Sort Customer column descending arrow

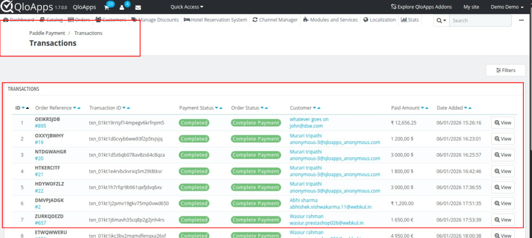pyautogui.click(x=314, y=108)
